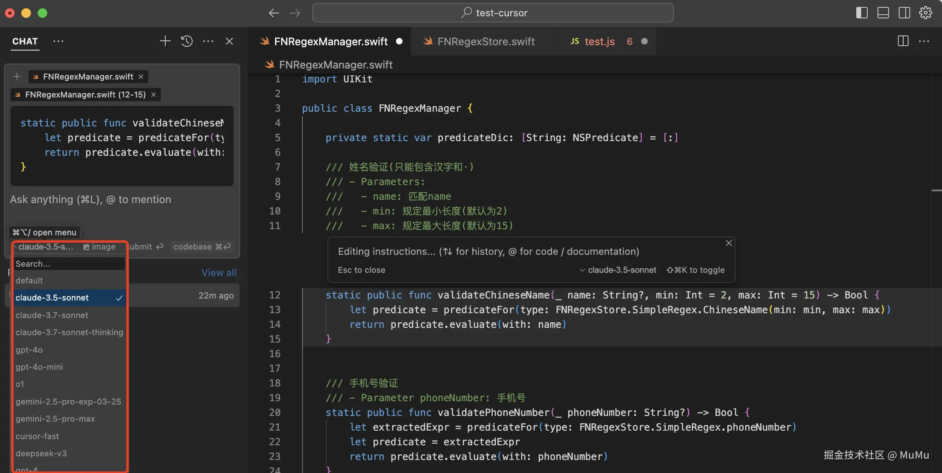The image size is (942, 473).
Task: Open settings gear in title bar
Action: 925,13
